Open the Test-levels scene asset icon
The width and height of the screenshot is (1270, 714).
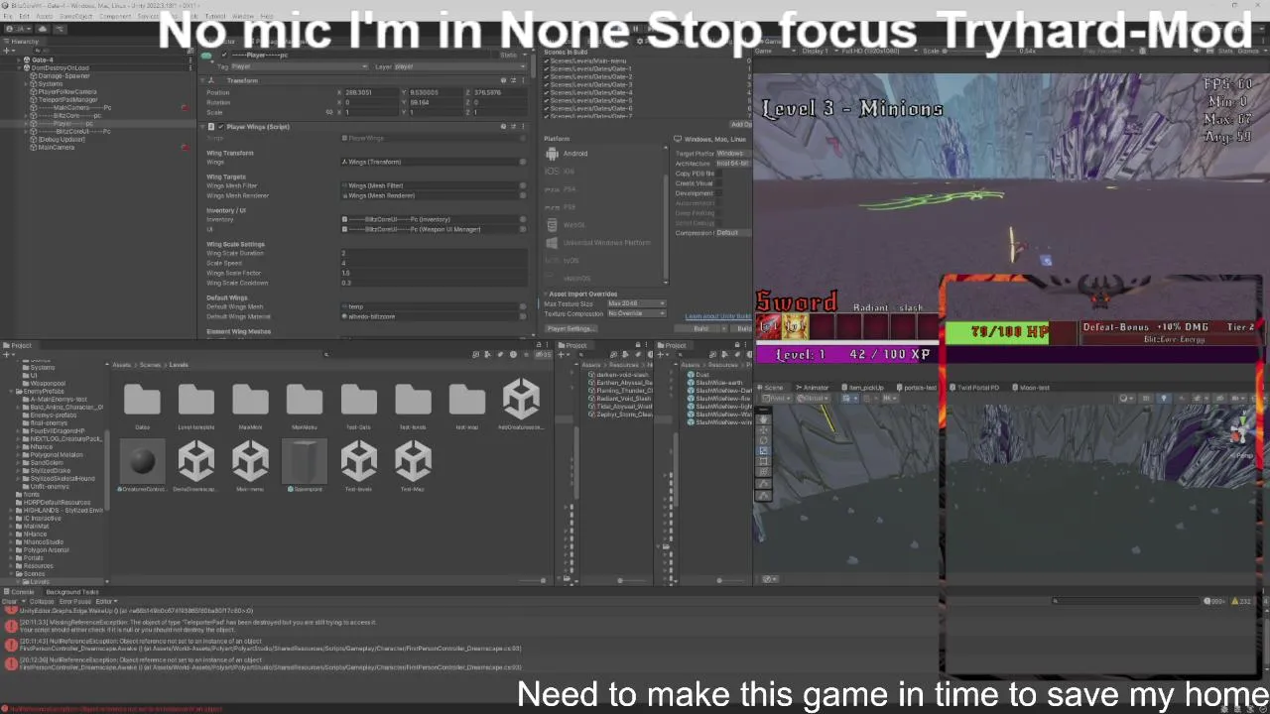coord(359,461)
